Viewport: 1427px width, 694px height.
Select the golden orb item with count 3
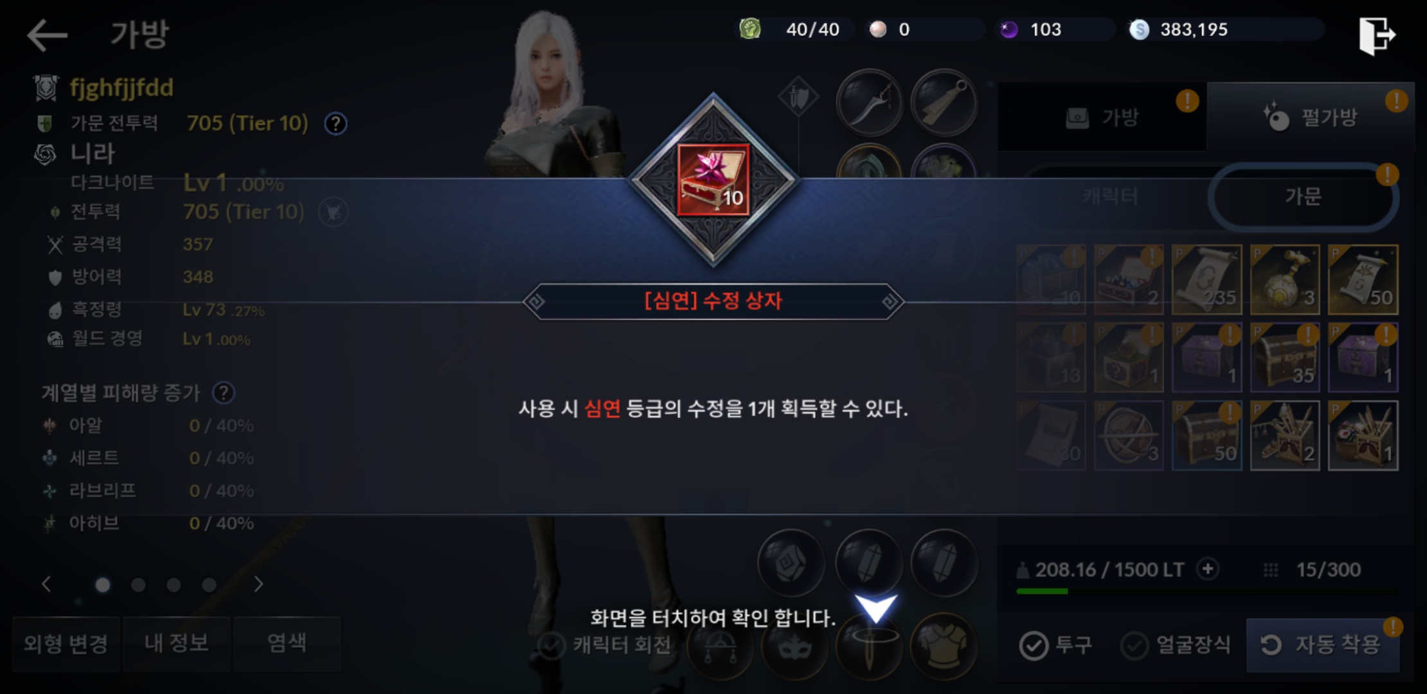click(x=1285, y=280)
